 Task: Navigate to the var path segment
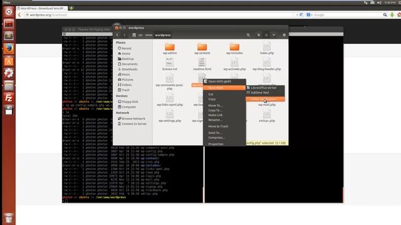pos(140,35)
